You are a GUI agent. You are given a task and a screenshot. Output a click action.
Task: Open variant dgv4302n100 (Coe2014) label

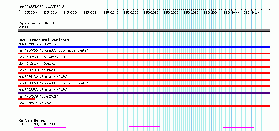(39, 63)
